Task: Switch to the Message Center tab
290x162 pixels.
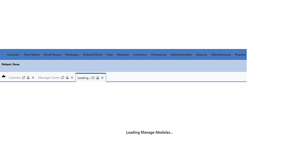Action: [49, 77]
